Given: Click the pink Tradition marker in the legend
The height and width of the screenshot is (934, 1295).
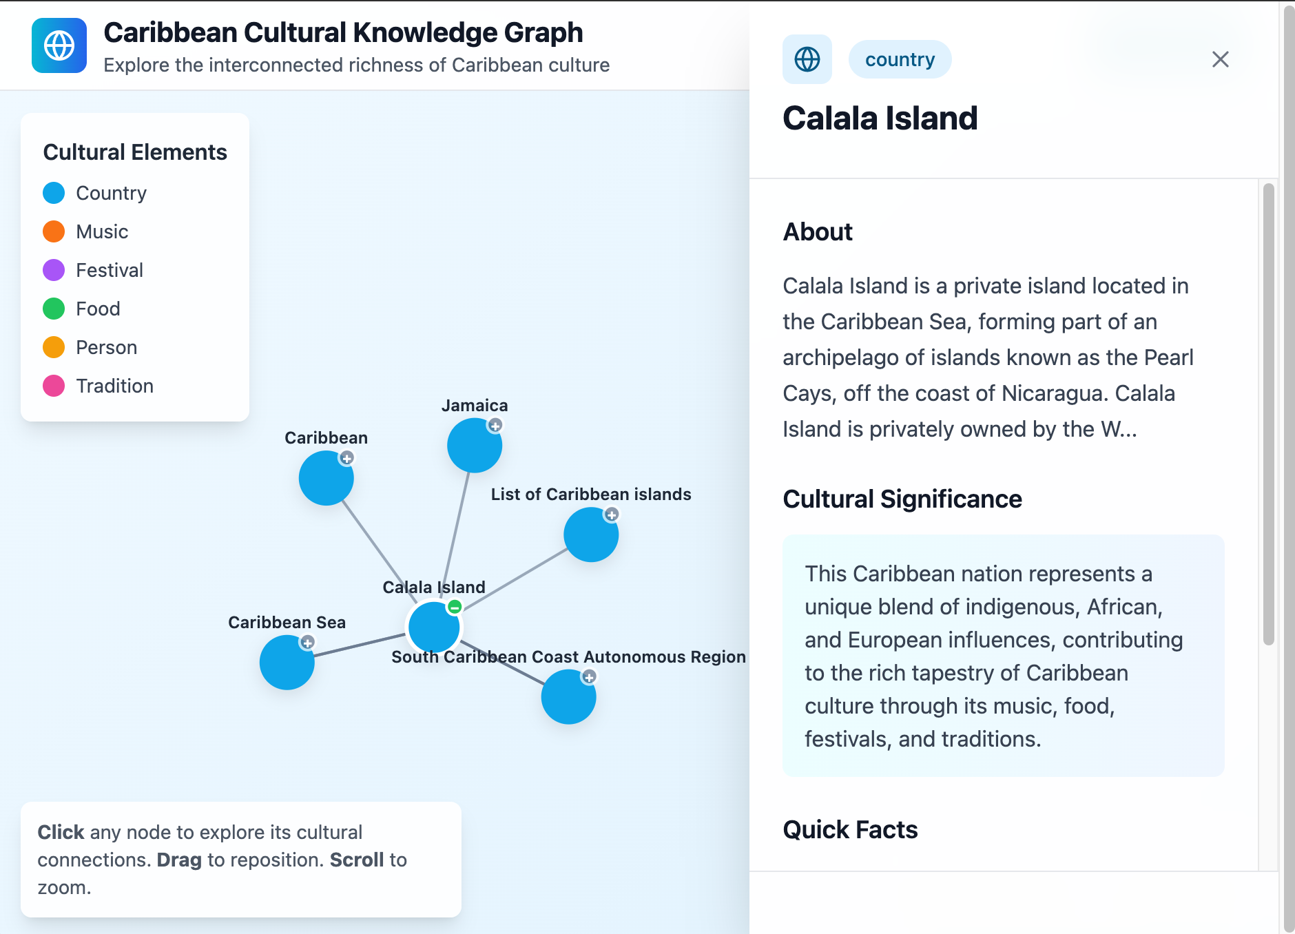Looking at the screenshot, I should (x=54, y=386).
